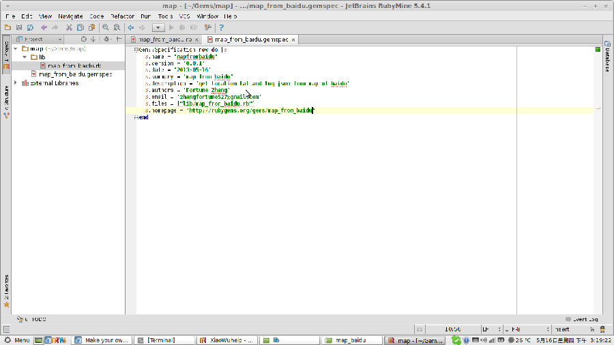Click Scroll from Source target icon
Image resolution: width=614 pixels, height=345 pixels.
click(x=83, y=39)
